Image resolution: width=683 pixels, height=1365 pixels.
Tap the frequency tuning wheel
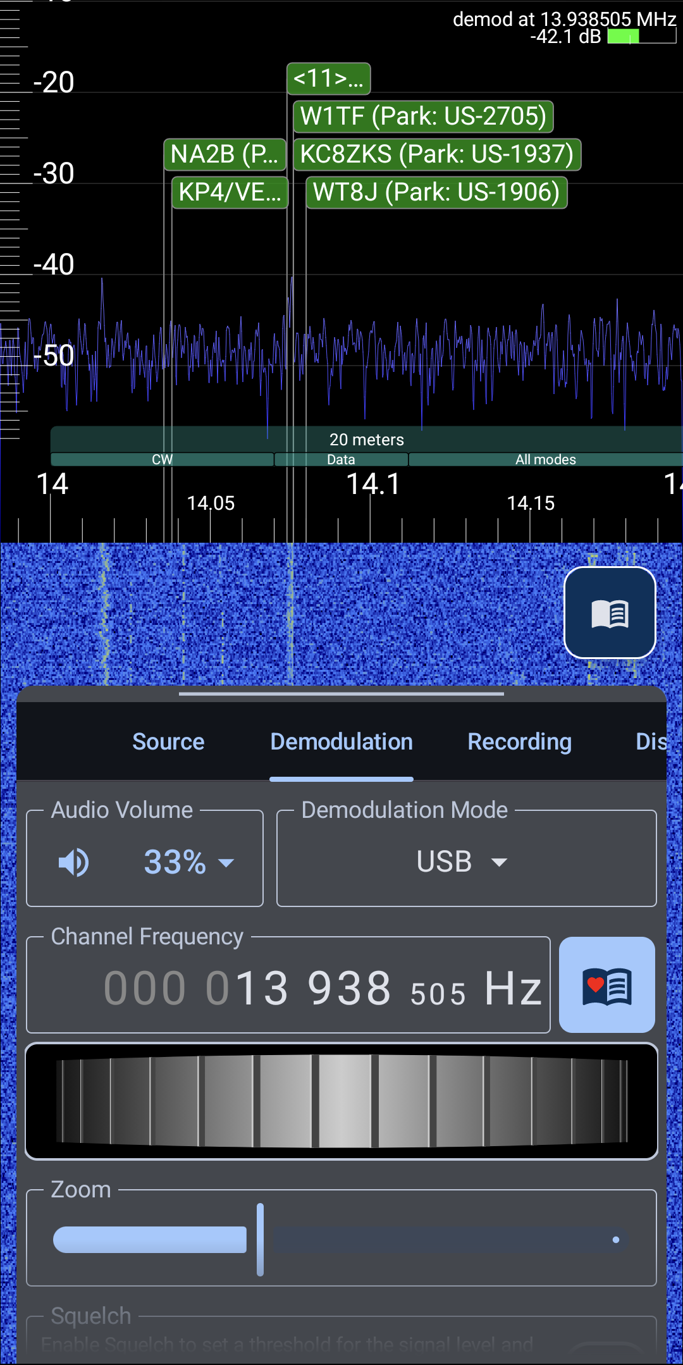341,1101
